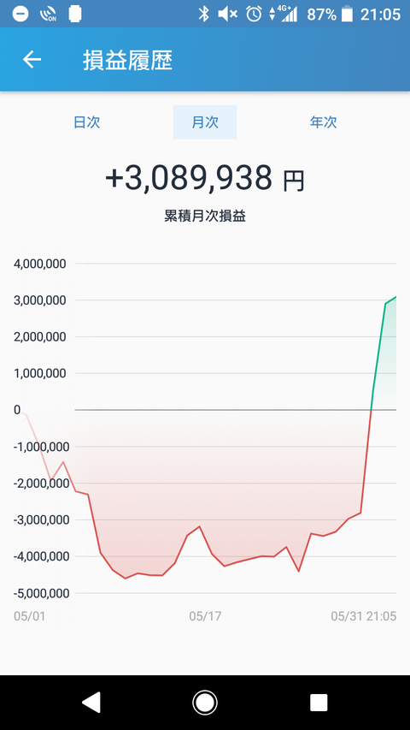Tap the battery 87% indicator

330,15
